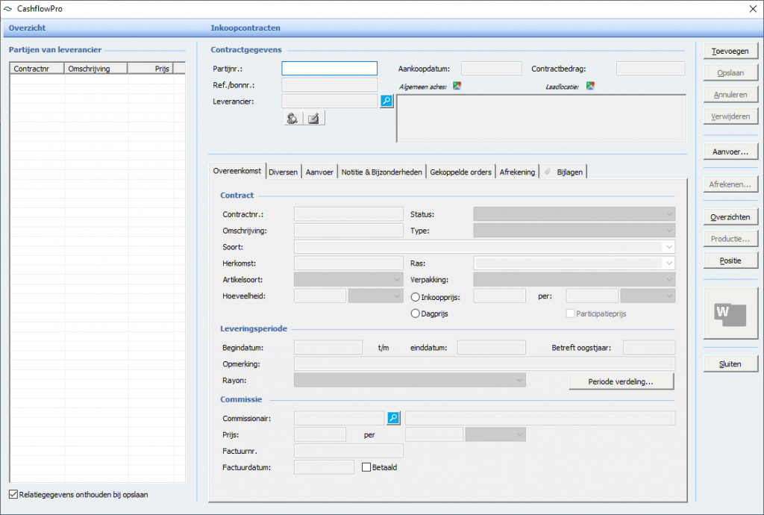Choose the Dagprijs radio option
764x515 pixels.
416,314
